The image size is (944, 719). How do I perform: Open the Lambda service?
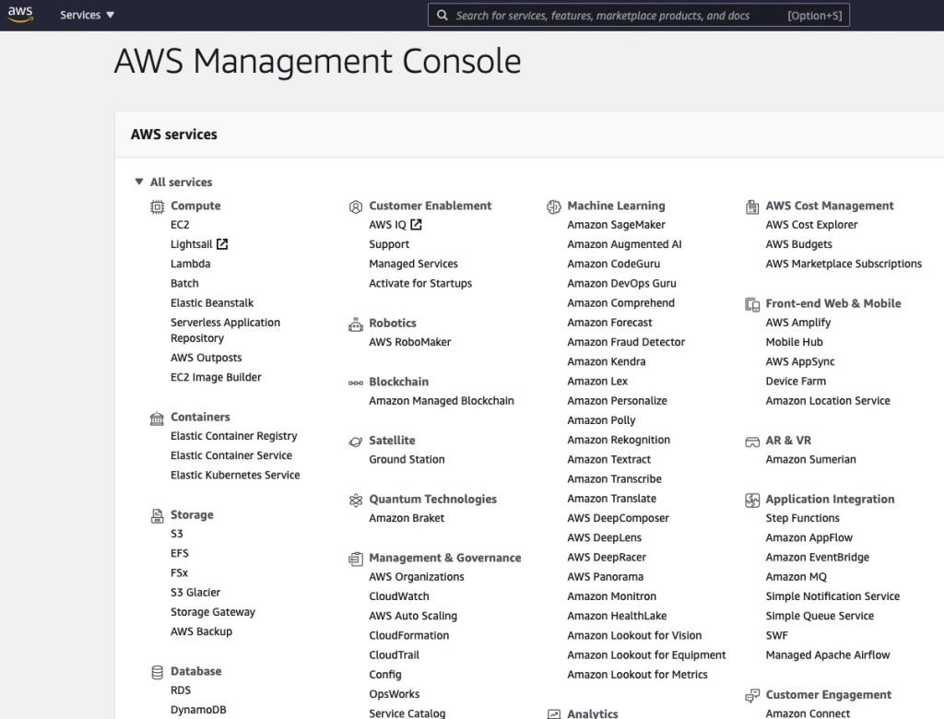click(190, 264)
